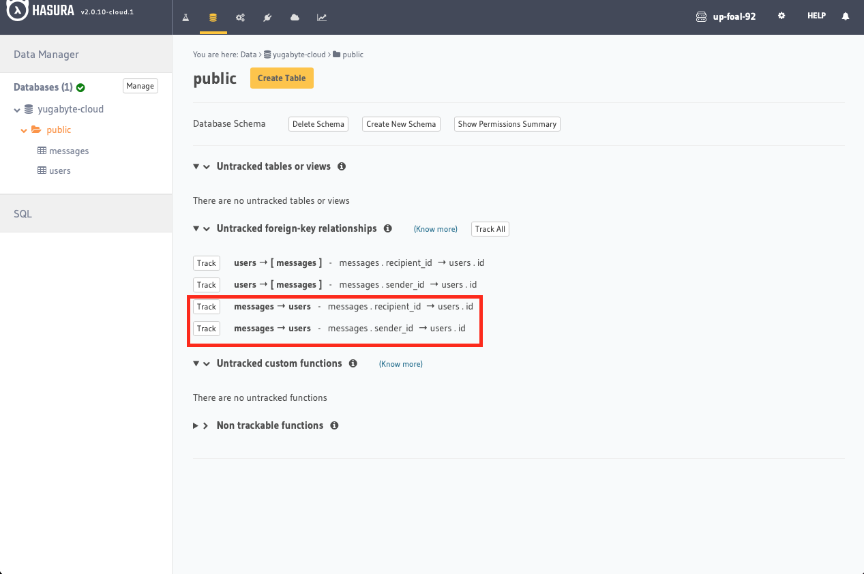
Task: Open the GraphiQL API explorer icon
Action: click(185, 17)
